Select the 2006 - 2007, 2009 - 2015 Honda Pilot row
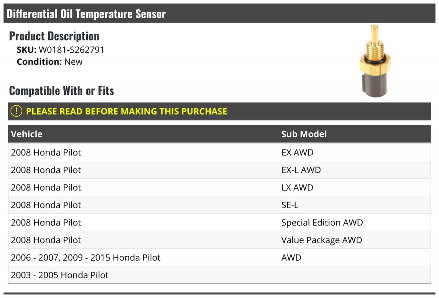Viewport: 439px width, 298px height. click(x=86, y=258)
